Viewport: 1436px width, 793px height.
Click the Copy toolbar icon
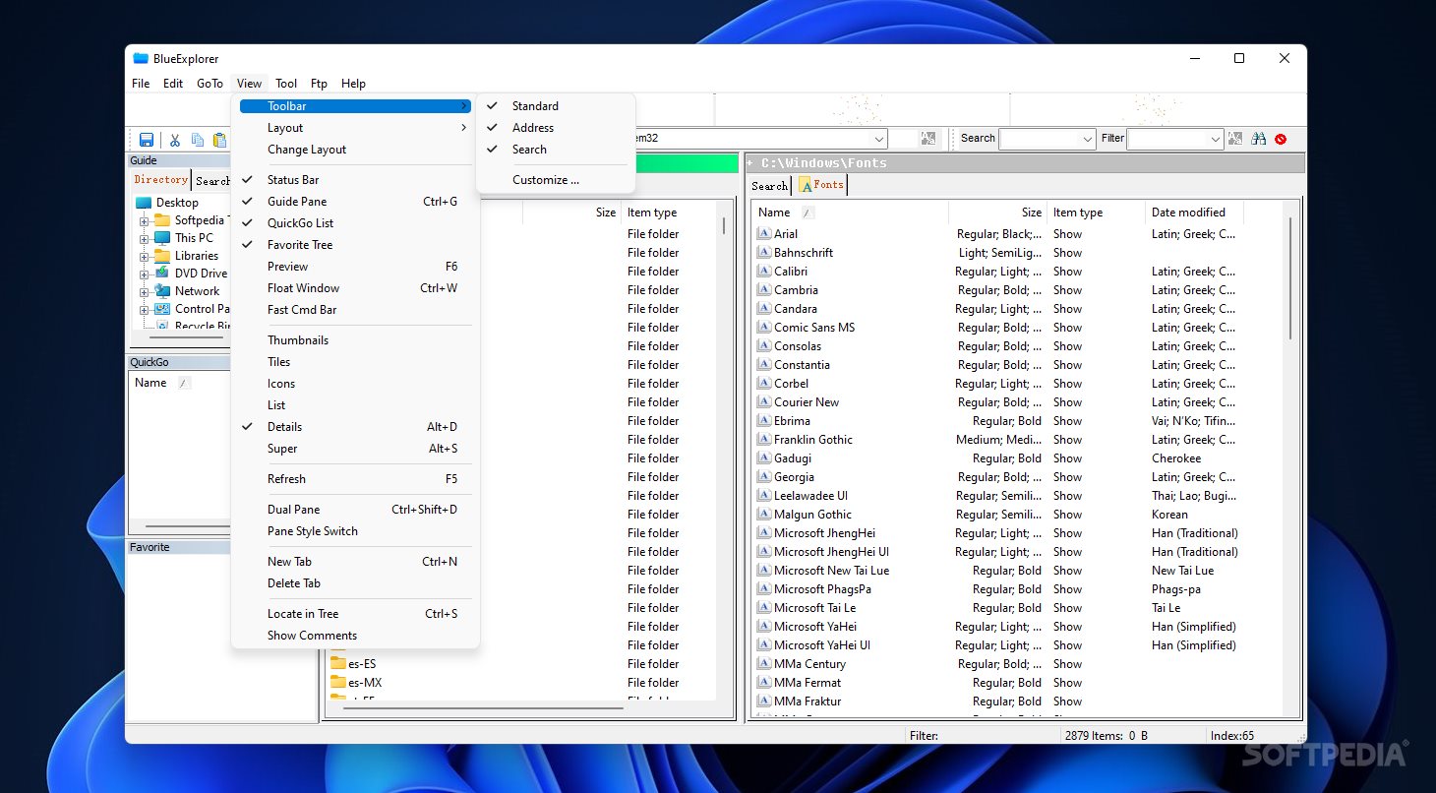(198, 140)
